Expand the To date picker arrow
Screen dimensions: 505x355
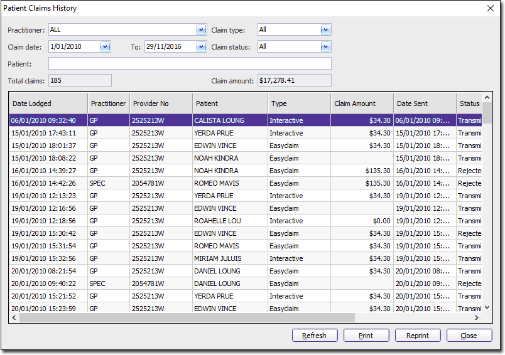coord(201,46)
